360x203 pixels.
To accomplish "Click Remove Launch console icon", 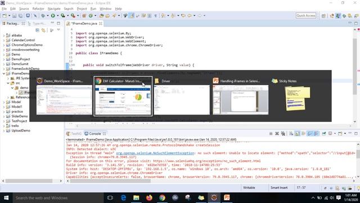I will (x=277, y=134).
